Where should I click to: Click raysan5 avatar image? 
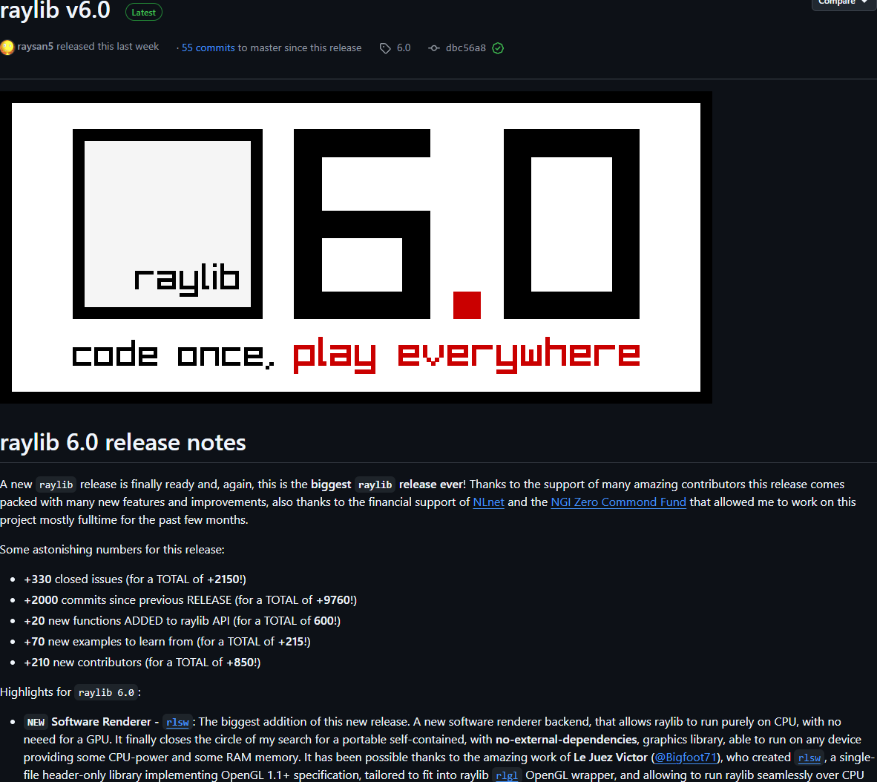7,47
